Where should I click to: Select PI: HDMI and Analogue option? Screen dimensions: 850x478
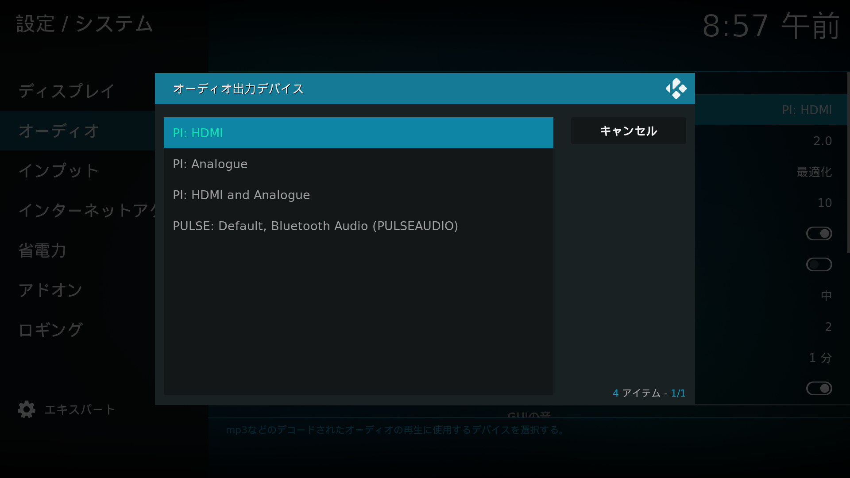(358, 195)
